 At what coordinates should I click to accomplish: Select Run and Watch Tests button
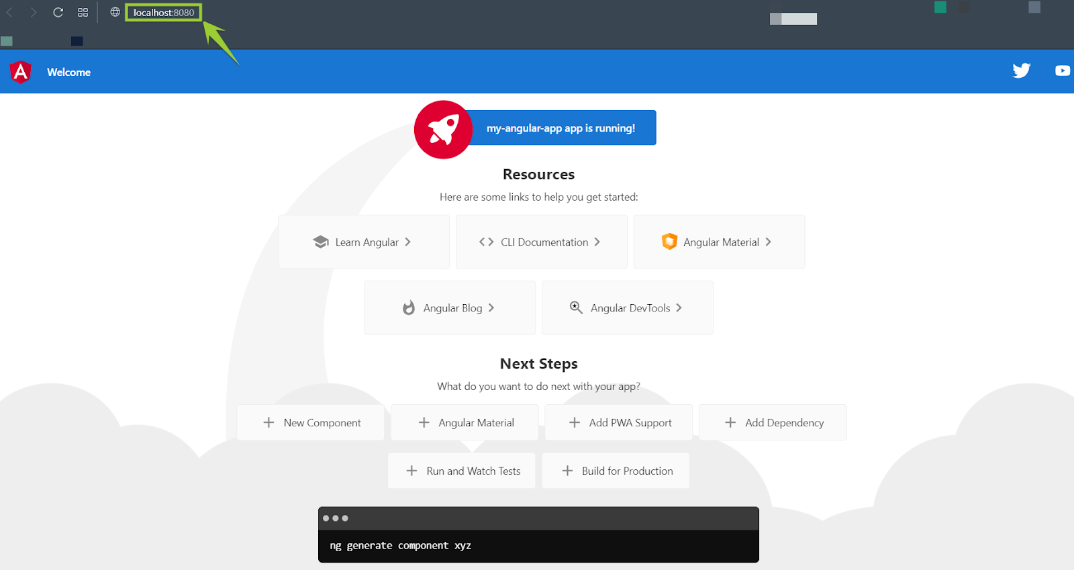click(461, 471)
